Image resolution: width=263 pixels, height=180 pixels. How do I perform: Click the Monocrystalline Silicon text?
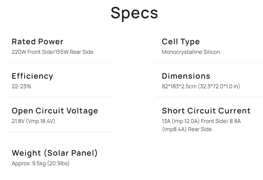pyautogui.click(x=191, y=52)
